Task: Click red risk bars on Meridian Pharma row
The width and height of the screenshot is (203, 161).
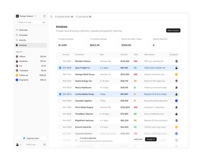Action: point(136,61)
